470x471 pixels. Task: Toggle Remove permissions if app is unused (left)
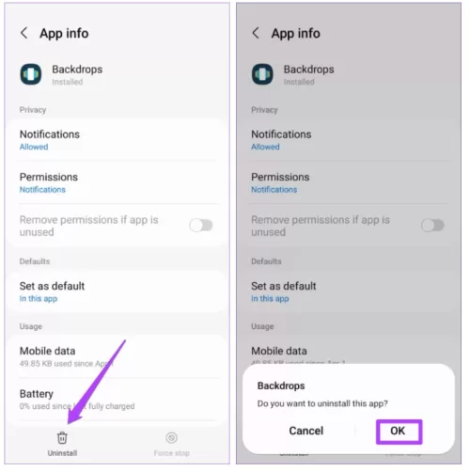201,225
